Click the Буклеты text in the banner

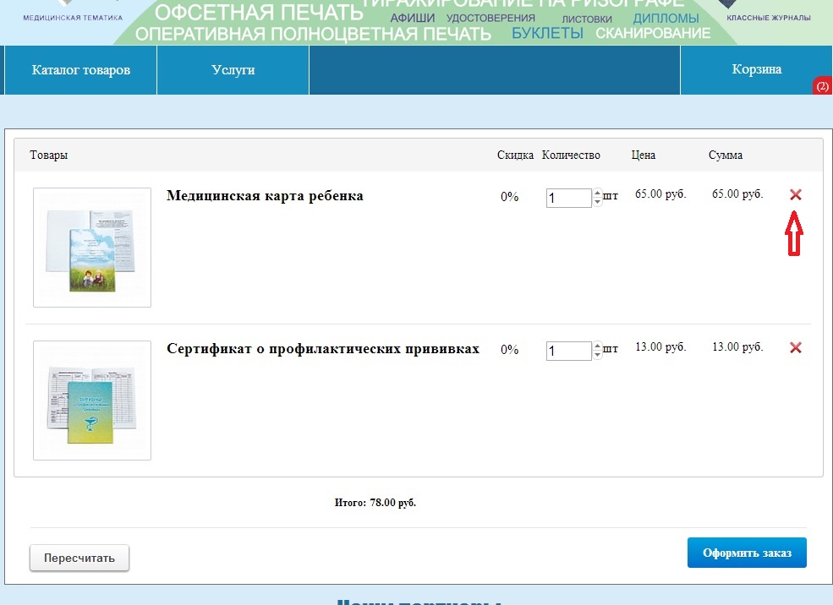click(547, 33)
